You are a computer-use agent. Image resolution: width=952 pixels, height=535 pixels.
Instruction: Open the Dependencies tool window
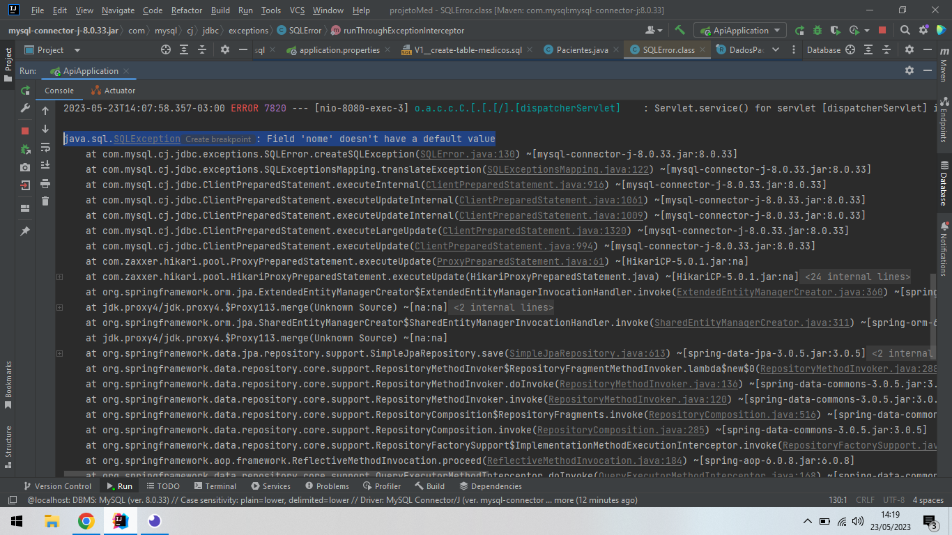pyautogui.click(x=490, y=486)
